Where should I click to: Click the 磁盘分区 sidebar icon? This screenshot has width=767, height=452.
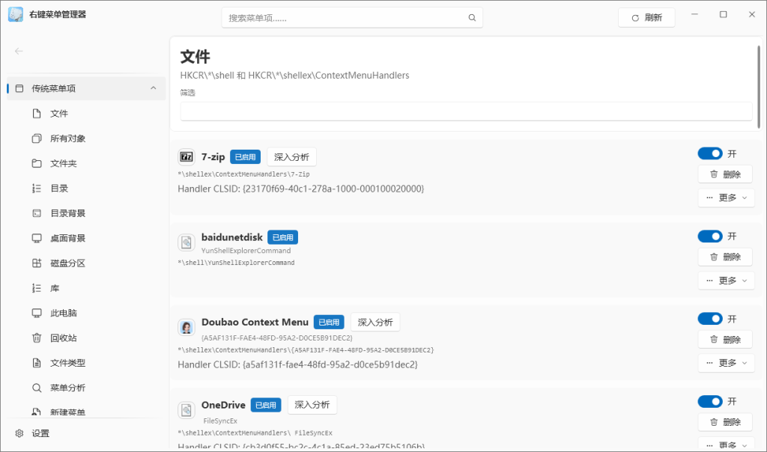(37, 263)
